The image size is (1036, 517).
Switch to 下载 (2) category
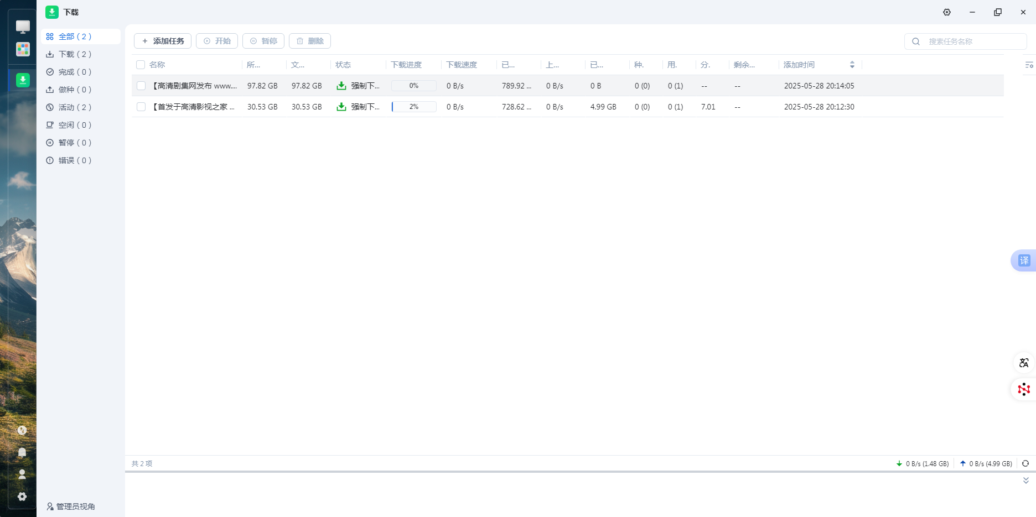pyautogui.click(x=81, y=54)
